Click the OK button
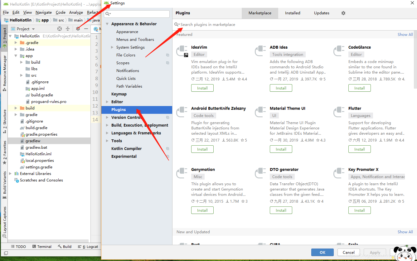Viewport: 417px width, 261px height. tap(322, 253)
